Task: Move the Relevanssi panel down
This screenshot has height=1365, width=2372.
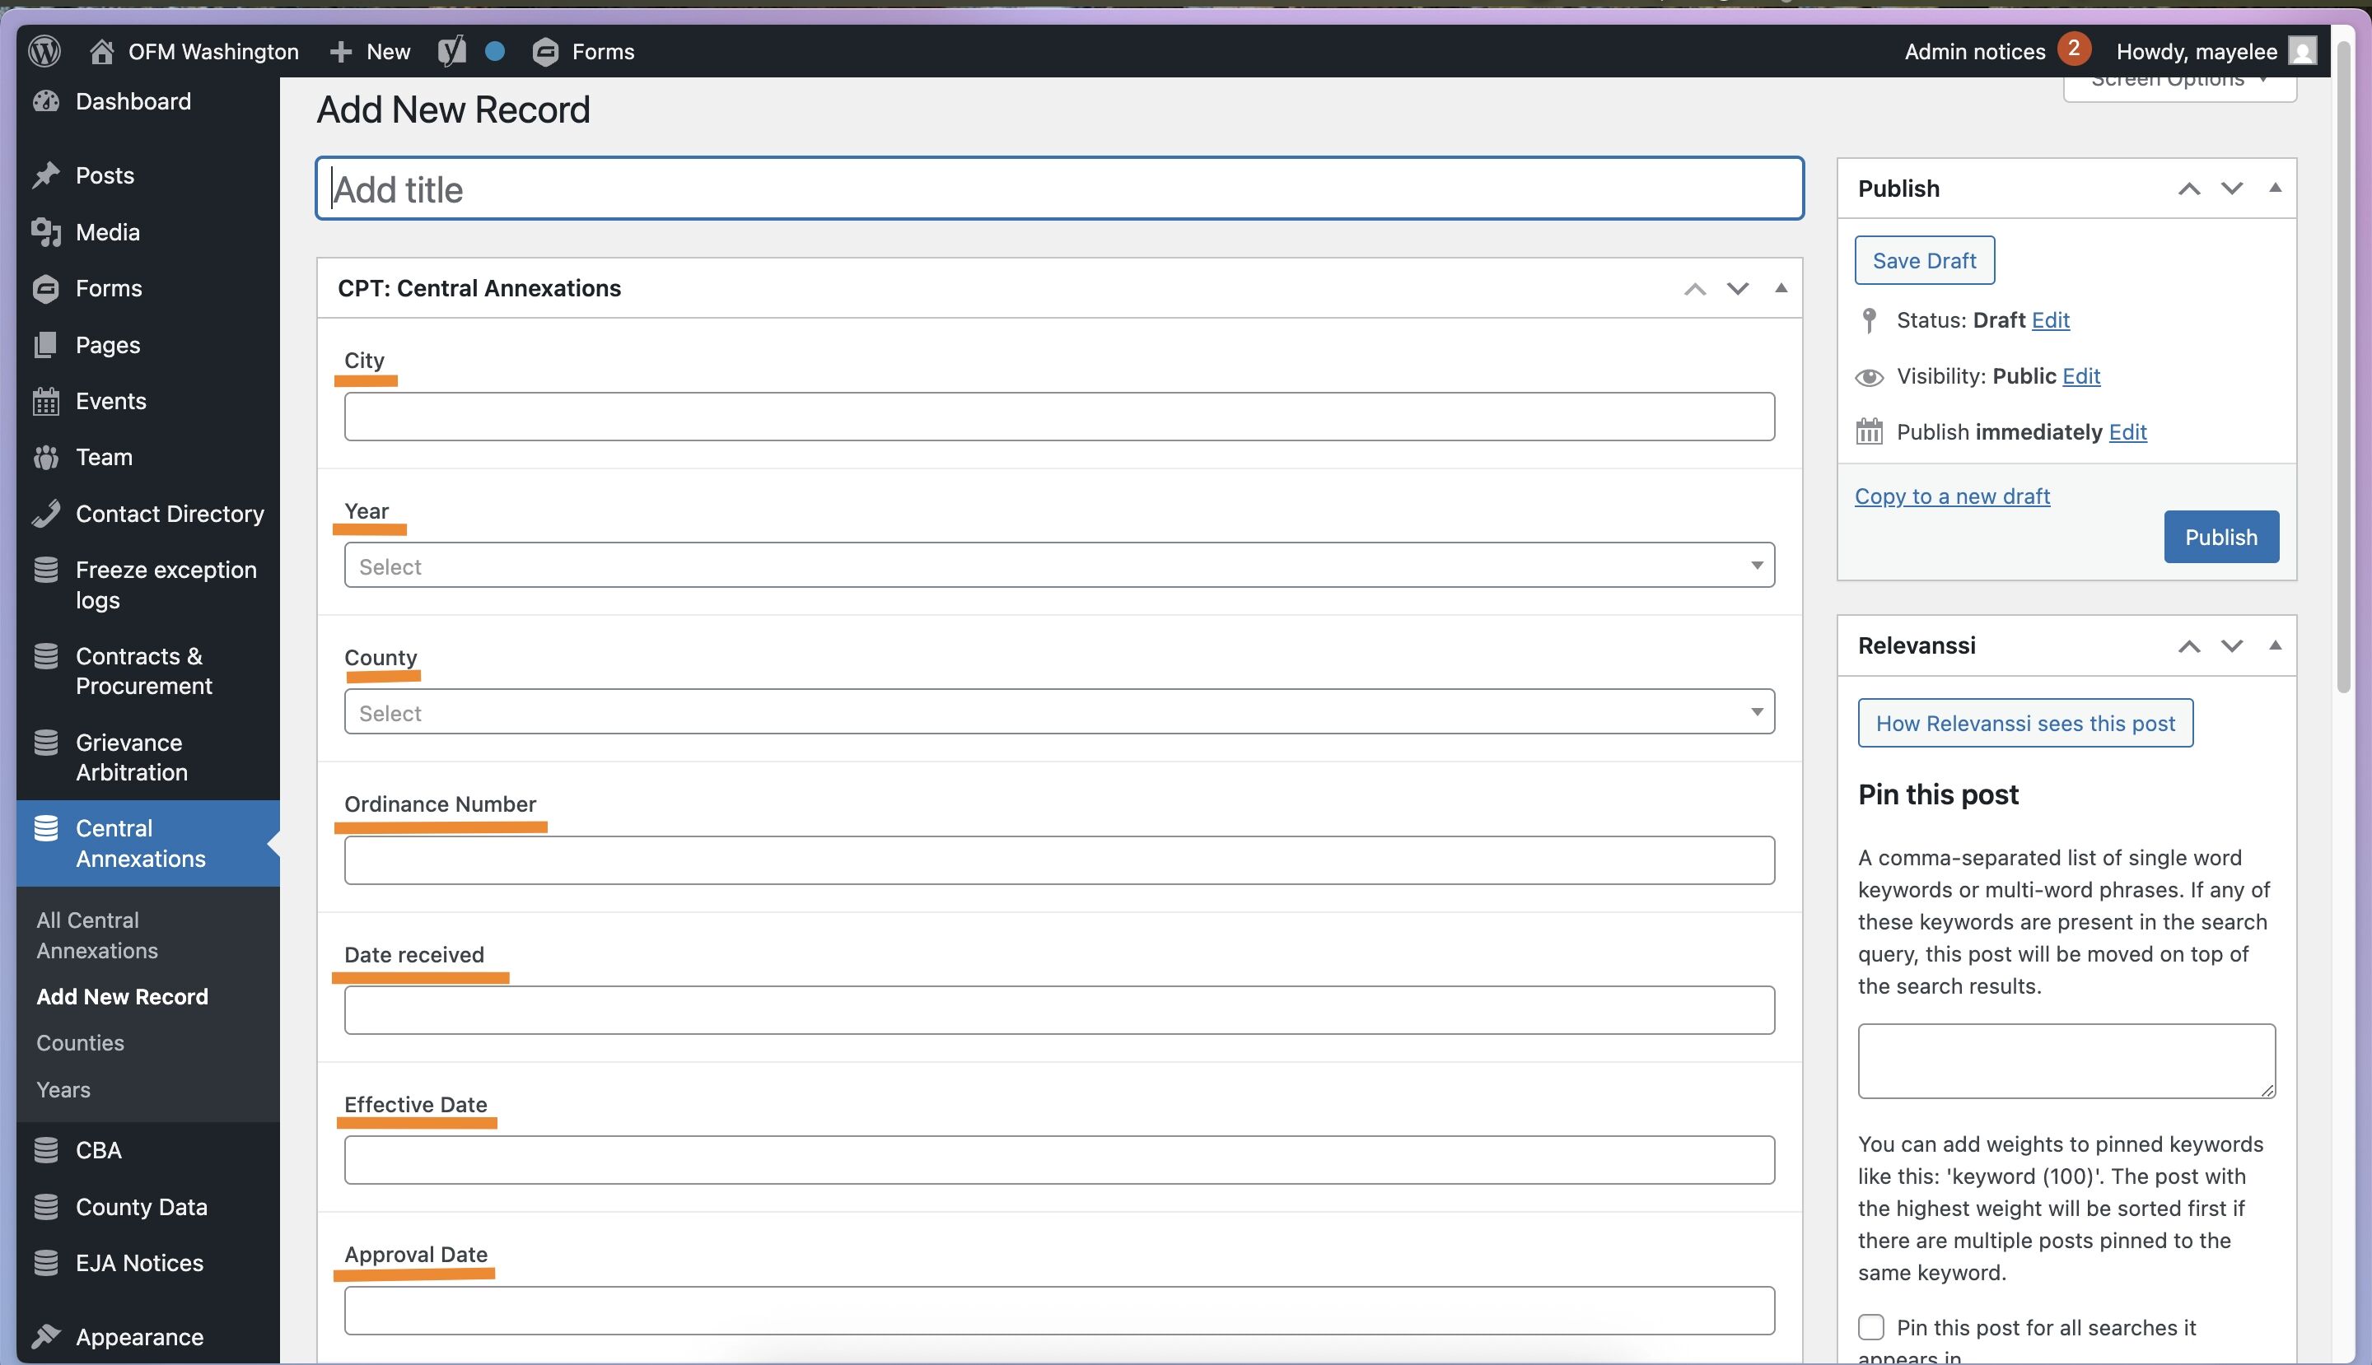Action: [x=2231, y=645]
